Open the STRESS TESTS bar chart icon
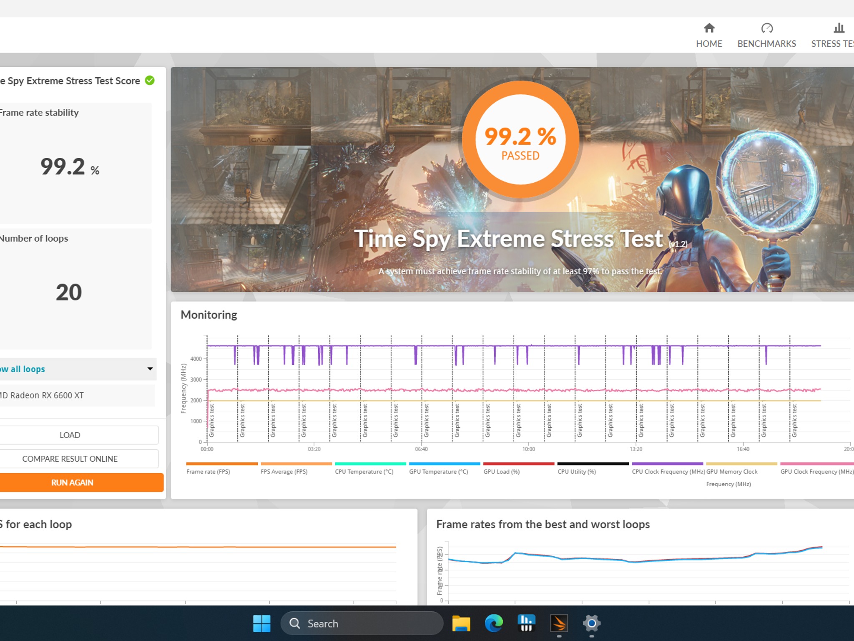The image size is (854, 641). [839, 28]
